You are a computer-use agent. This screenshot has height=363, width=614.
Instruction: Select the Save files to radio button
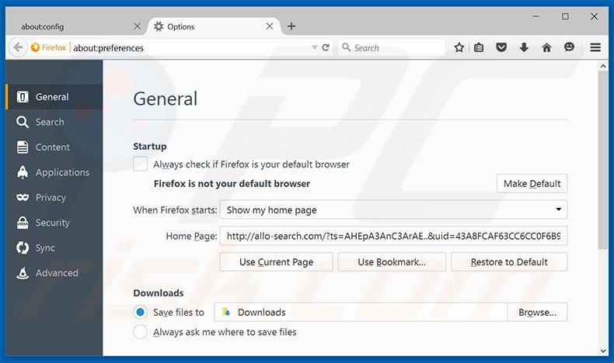click(x=140, y=313)
